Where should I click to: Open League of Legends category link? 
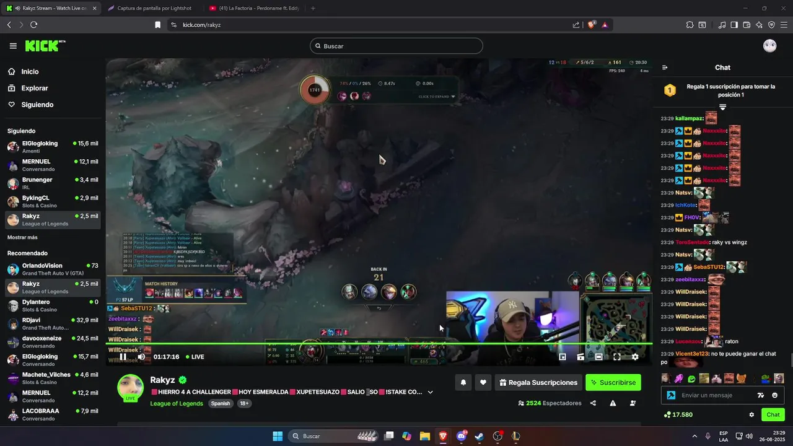(177, 404)
